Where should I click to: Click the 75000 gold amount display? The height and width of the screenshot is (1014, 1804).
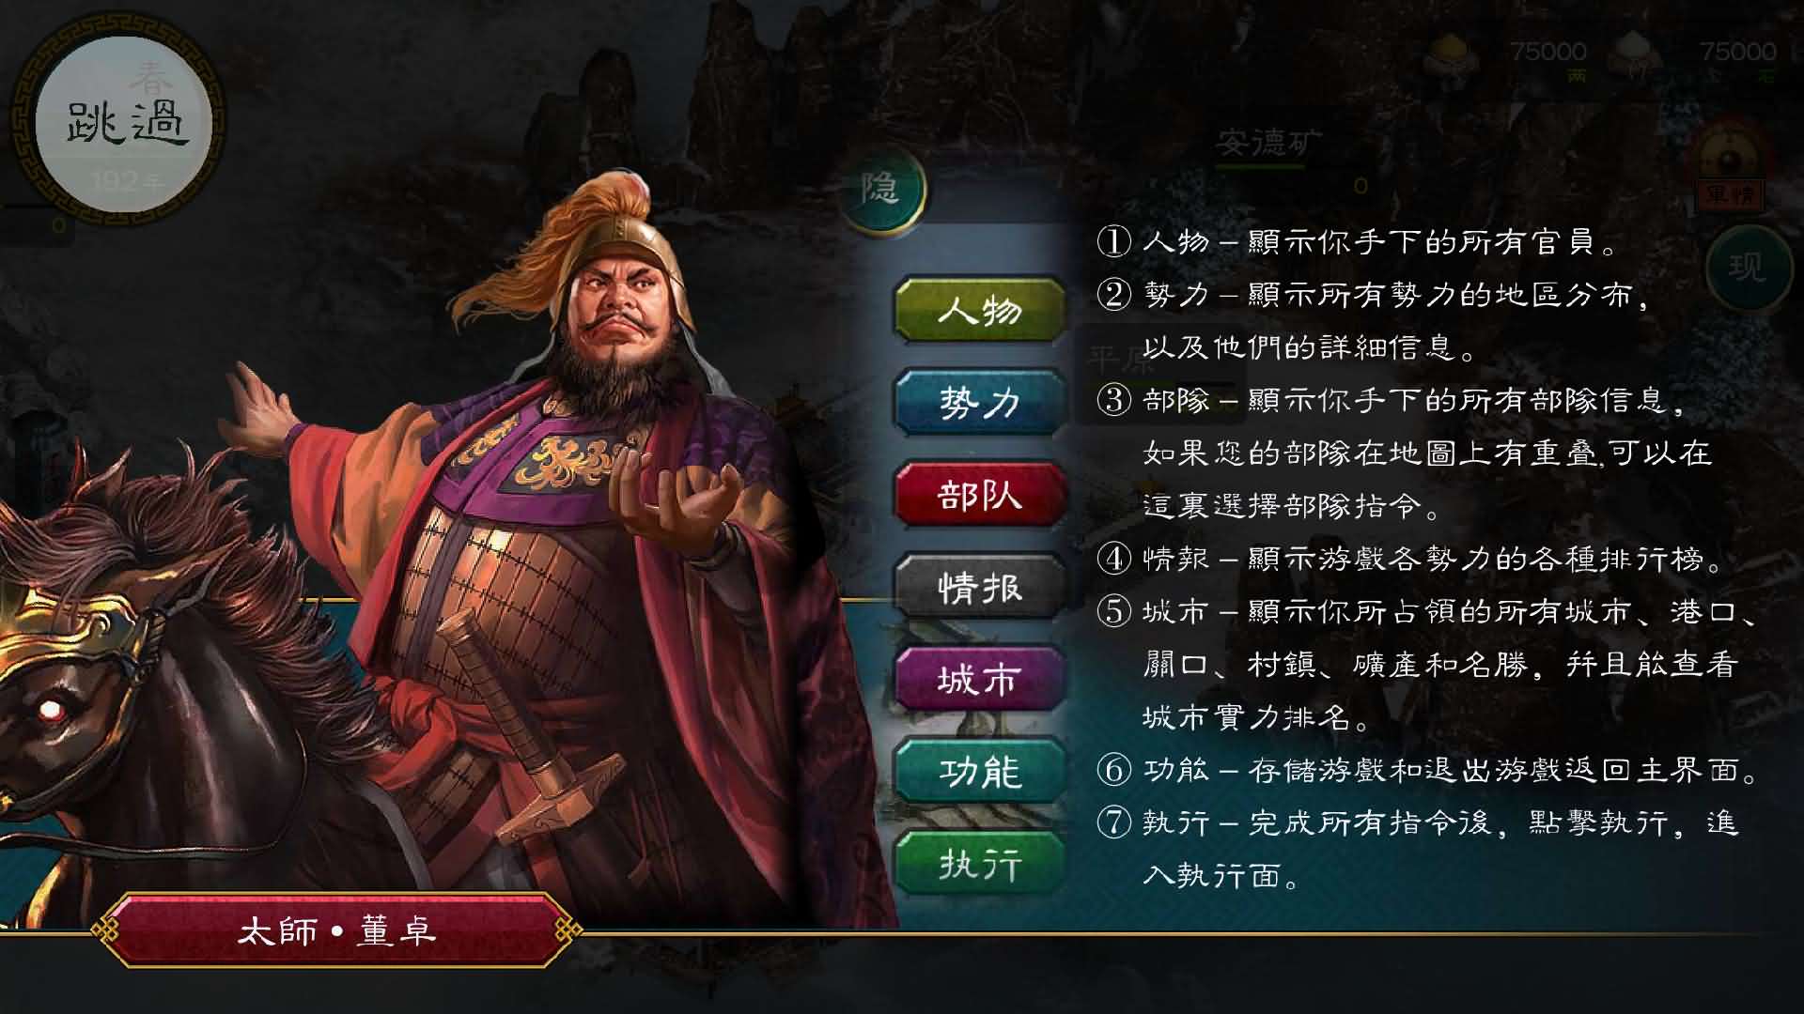[1548, 52]
